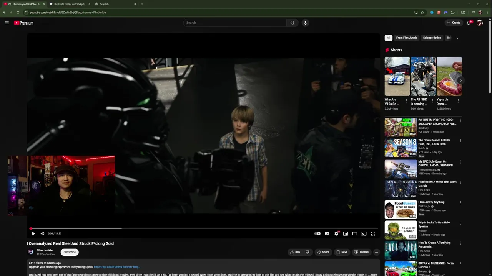Toggle theater mode

355,233
